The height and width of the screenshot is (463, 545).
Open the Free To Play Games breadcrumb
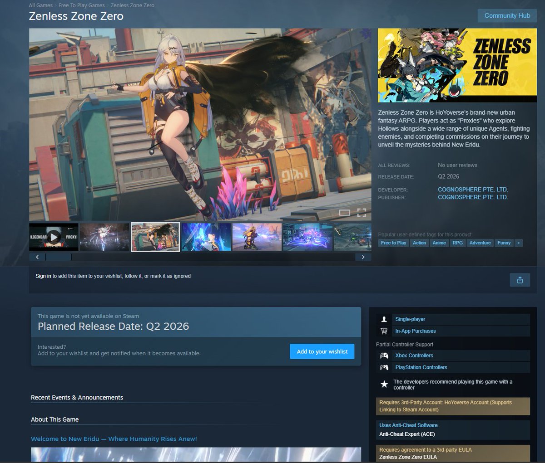coord(81,5)
